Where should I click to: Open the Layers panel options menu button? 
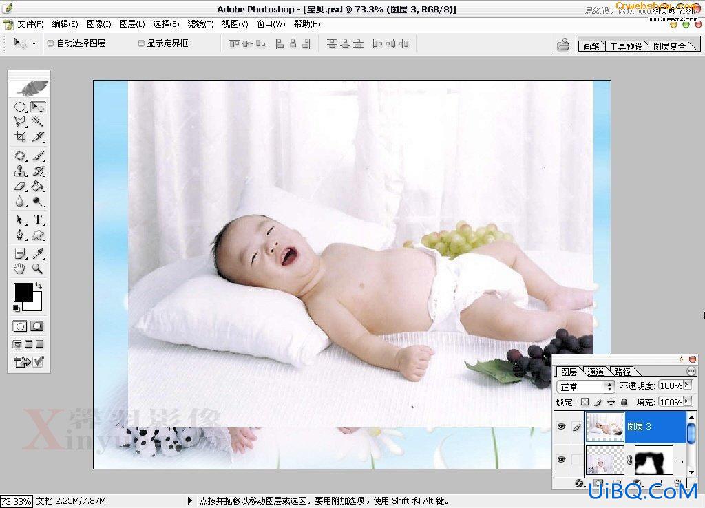[x=691, y=371]
